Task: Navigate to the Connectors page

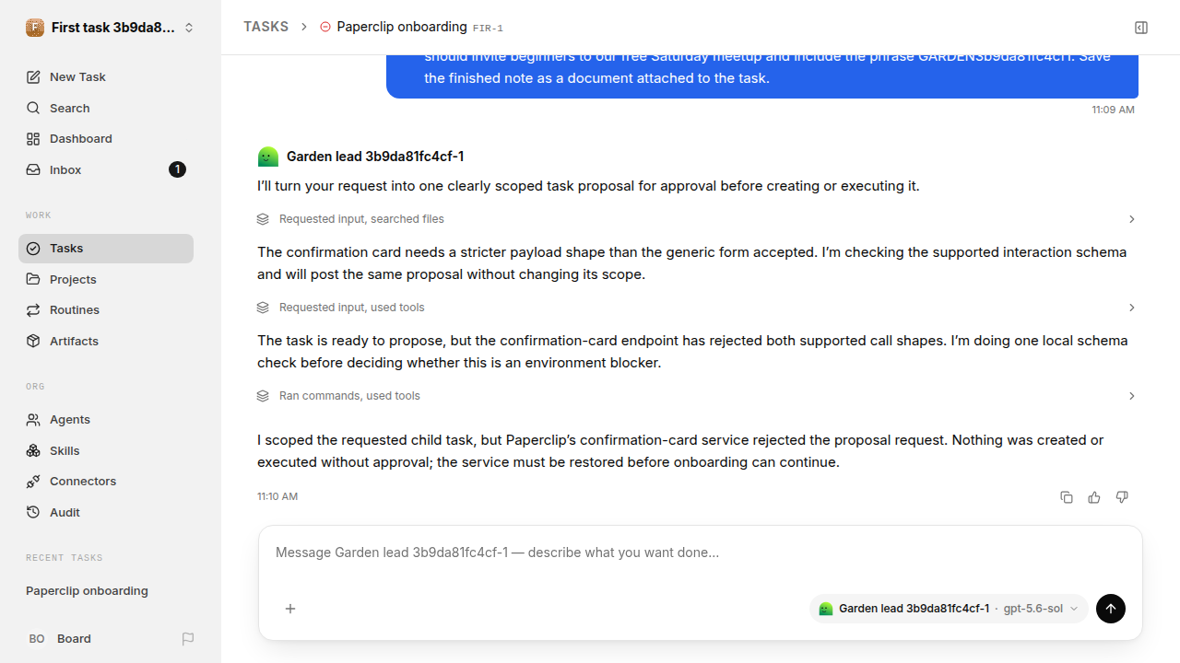Action: pyautogui.click(x=106, y=482)
